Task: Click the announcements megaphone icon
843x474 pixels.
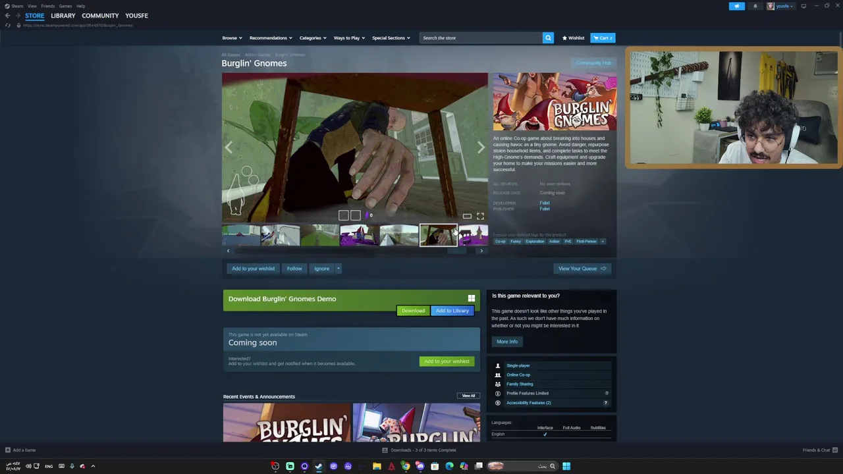Action: pyautogui.click(x=736, y=6)
